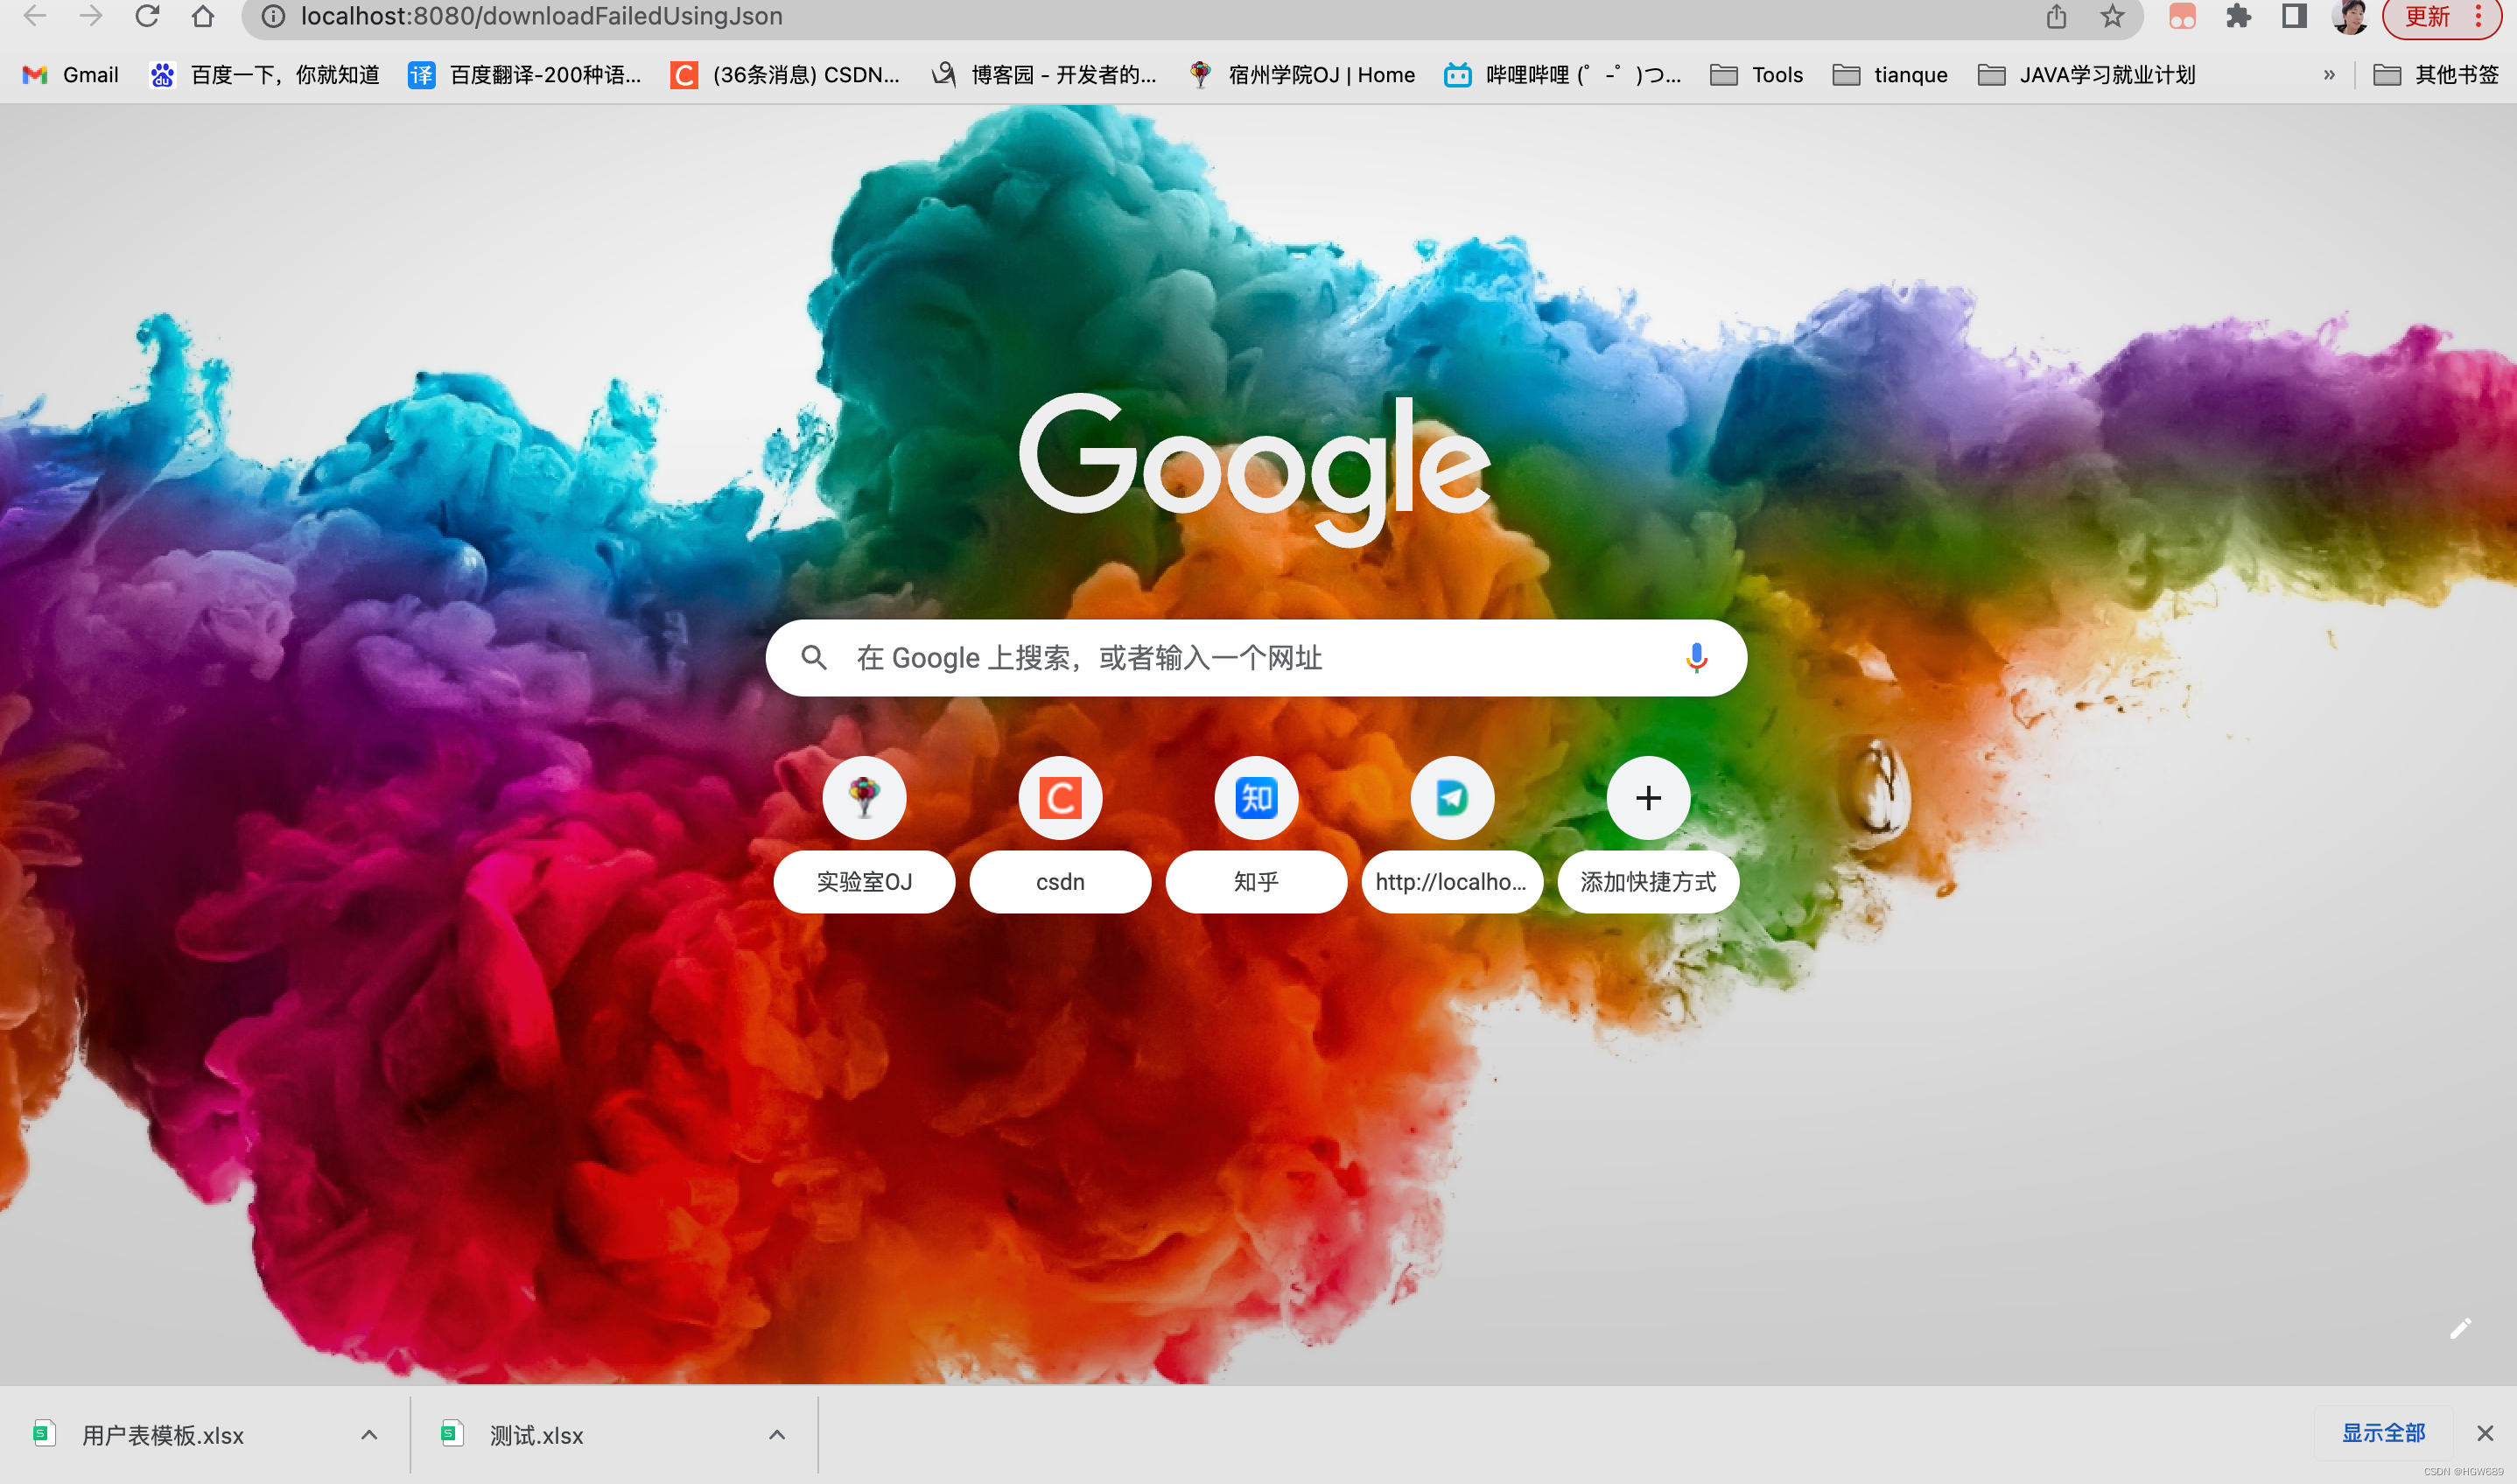Viewport: 2517px width, 1484px height.
Task: Open the 哔哩哔哩 bookmark
Action: tap(1563, 75)
